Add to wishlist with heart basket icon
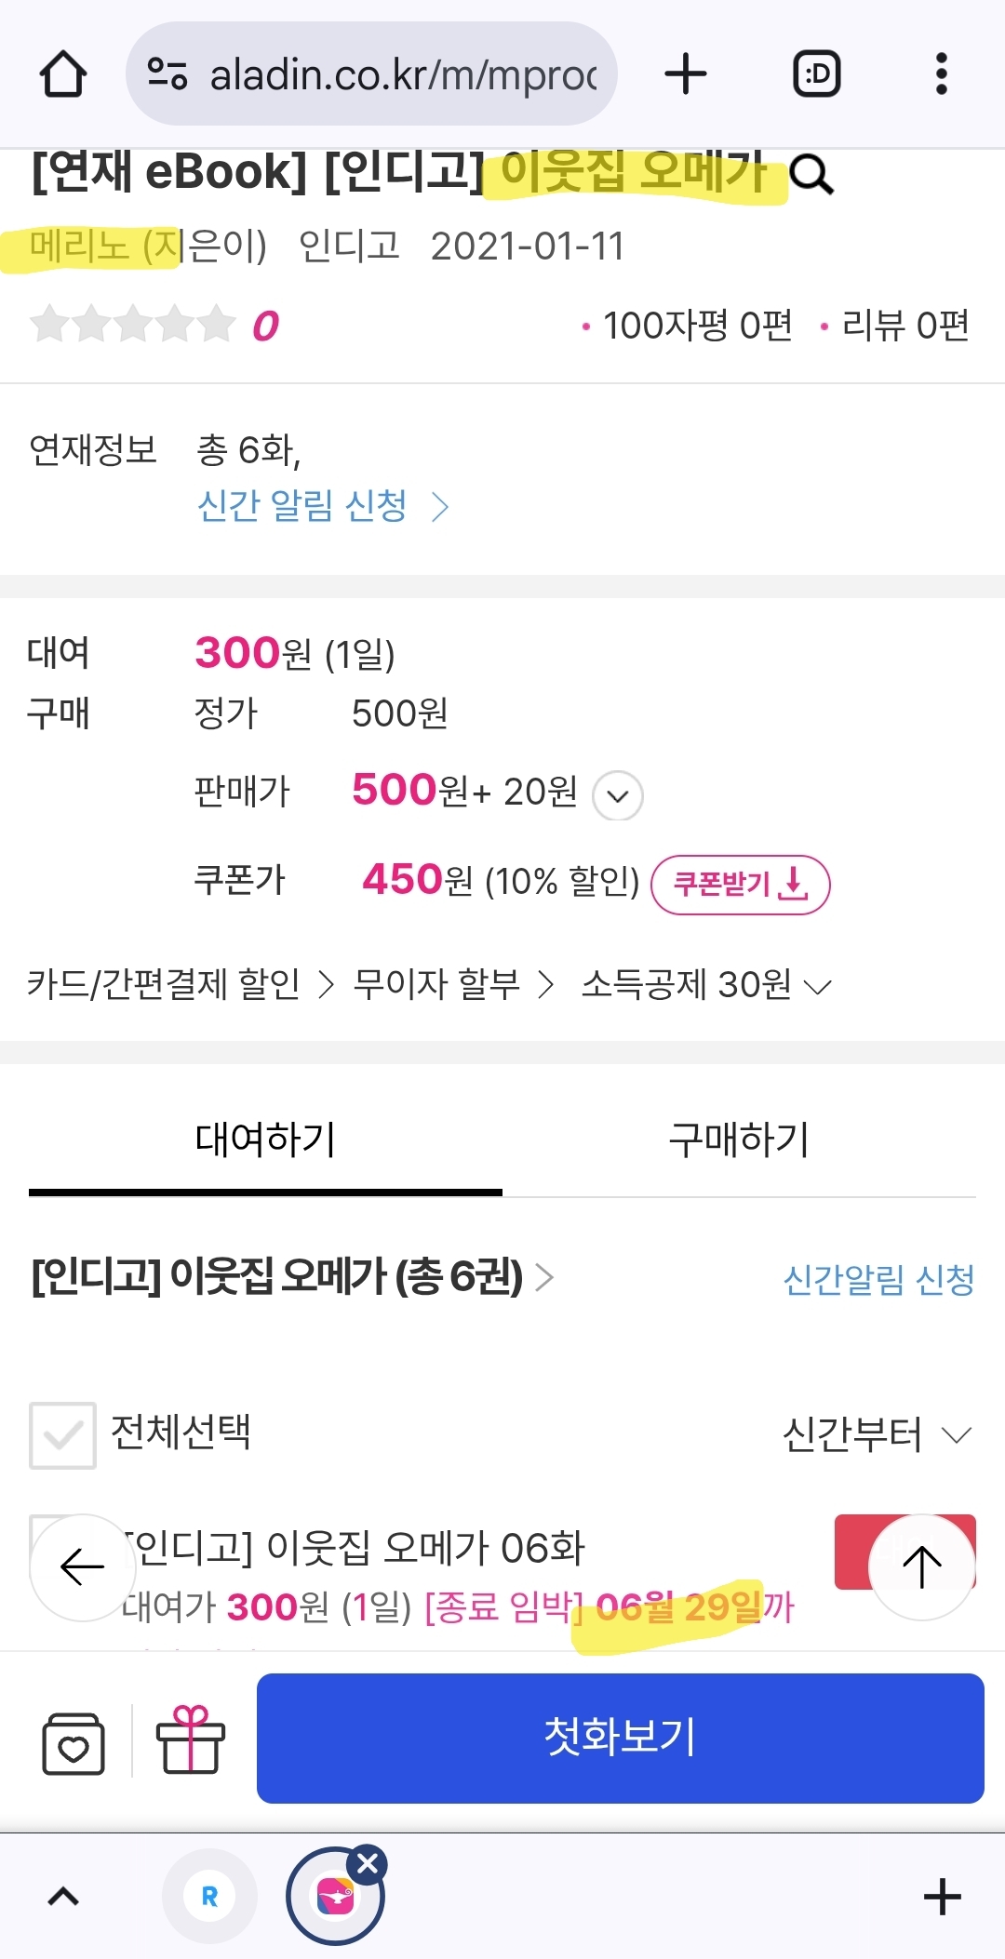Image resolution: width=1005 pixels, height=1959 pixels. point(74,1742)
